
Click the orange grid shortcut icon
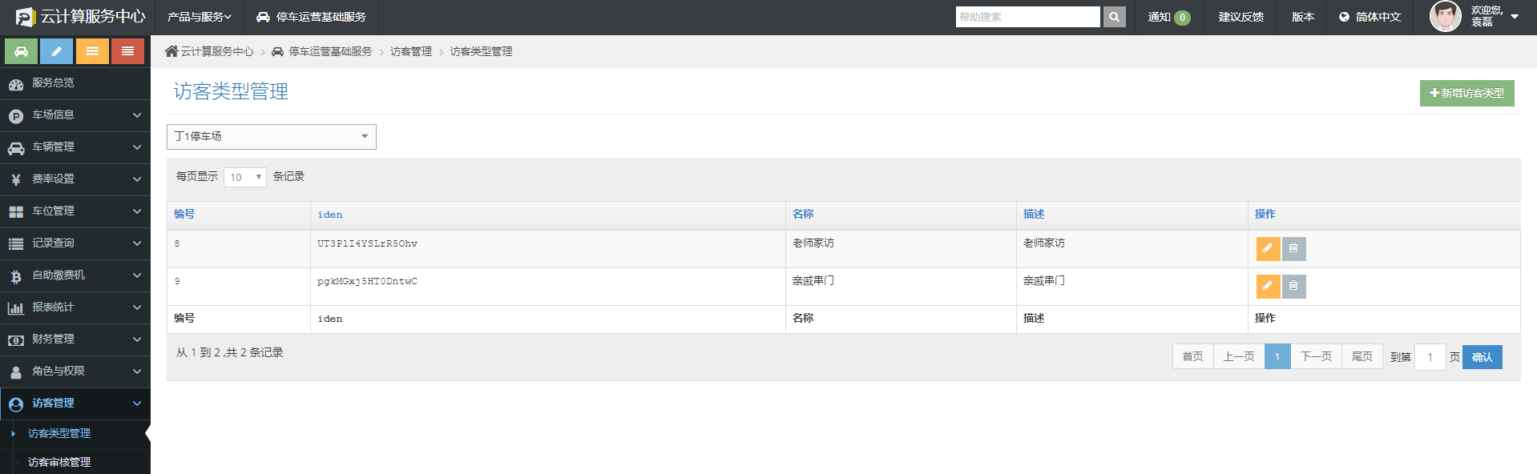click(92, 51)
